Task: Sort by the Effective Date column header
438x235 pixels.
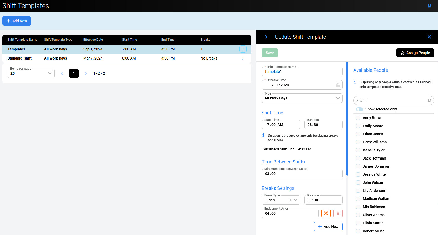Action: tap(93, 40)
